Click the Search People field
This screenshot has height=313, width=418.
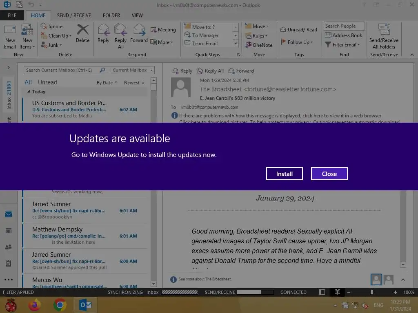pyautogui.click(x=344, y=26)
